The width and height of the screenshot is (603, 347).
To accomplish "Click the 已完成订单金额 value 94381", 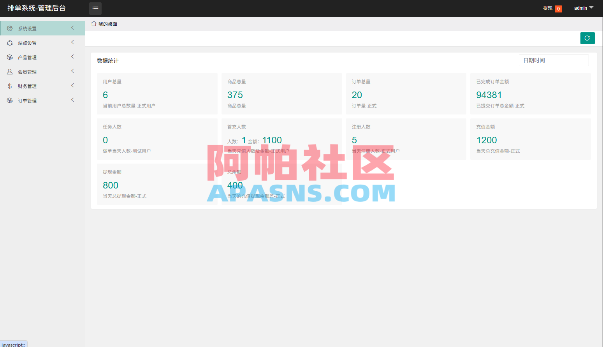I will (489, 95).
